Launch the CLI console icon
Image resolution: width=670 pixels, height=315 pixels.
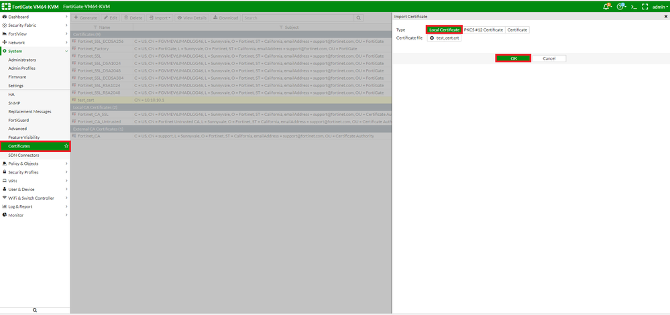634,7
